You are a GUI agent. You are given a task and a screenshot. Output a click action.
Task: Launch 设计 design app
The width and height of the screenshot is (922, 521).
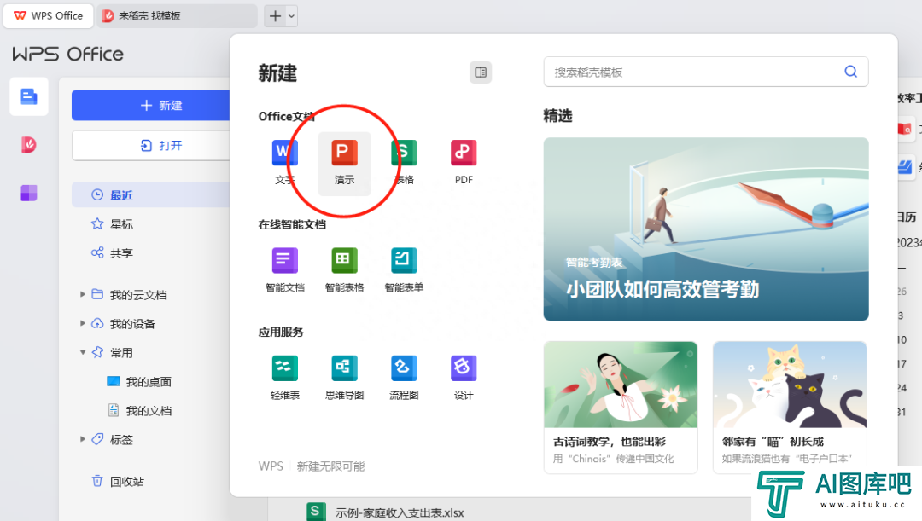(x=464, y=378)
